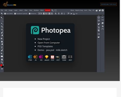The width and height of the screenshot is (121, 97).
Task: Click the search magnifier next to Account
Action: click(x=52, y=11)
